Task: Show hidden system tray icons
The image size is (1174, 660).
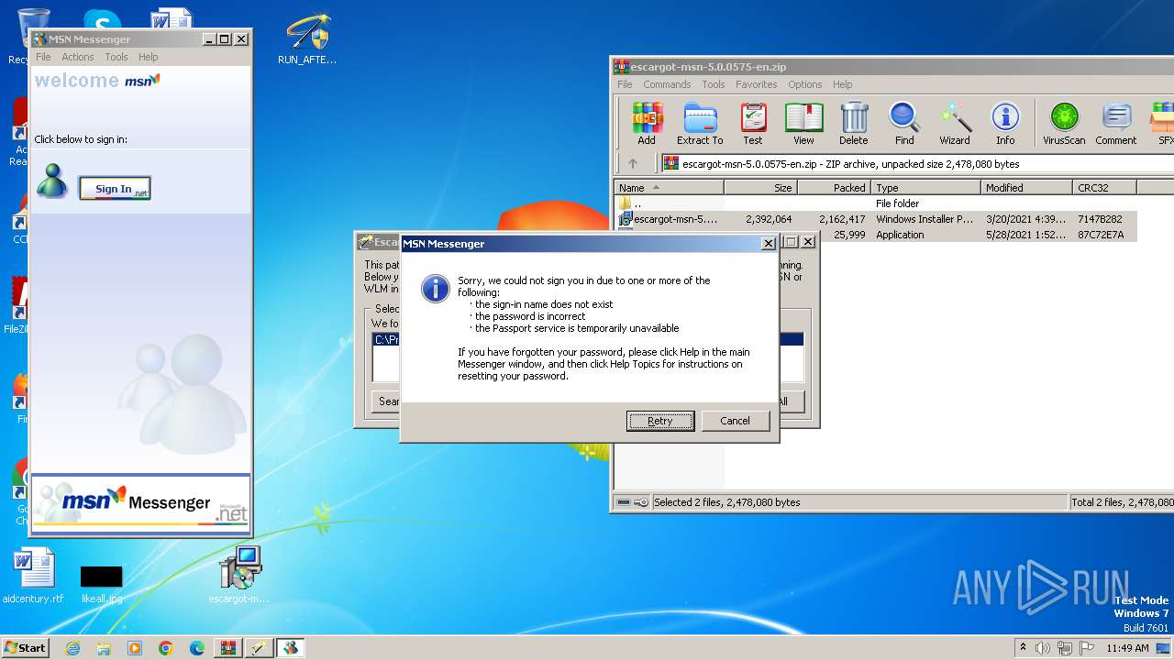Action: pyautogui.click(x=1023, y=648)
